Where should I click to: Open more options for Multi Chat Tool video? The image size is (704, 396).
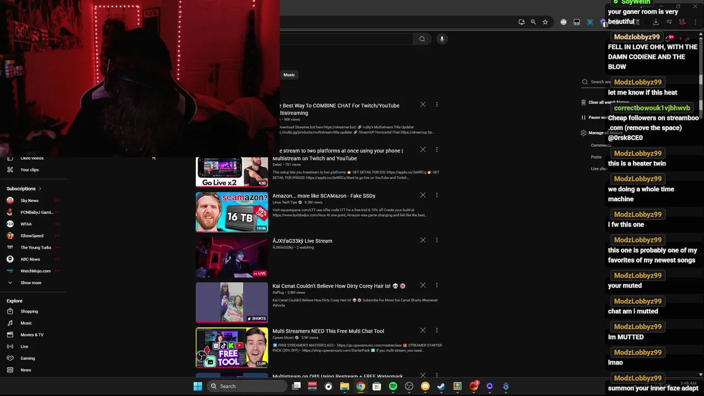(437, 330)
